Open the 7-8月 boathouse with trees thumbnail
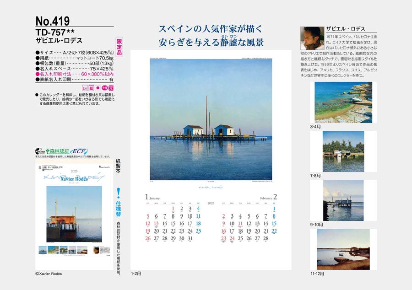Screen dimensions: 412x290 click(x=343, y=151)
